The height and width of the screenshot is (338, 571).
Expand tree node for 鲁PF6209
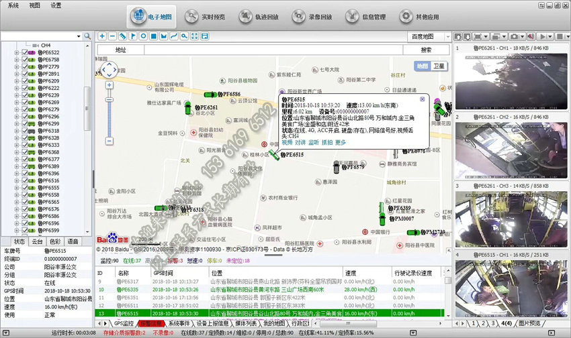pyautogui.click(x=16, y=81)
